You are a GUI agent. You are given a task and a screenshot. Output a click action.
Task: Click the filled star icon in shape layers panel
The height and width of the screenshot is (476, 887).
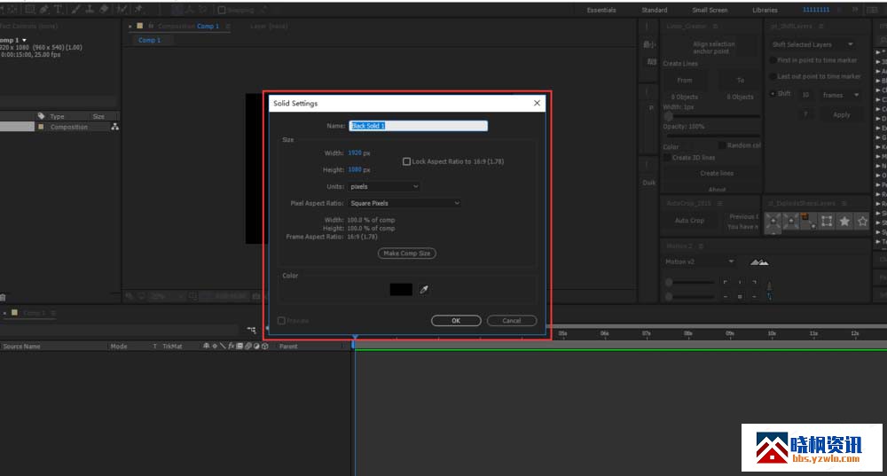[x=844, y=222]
